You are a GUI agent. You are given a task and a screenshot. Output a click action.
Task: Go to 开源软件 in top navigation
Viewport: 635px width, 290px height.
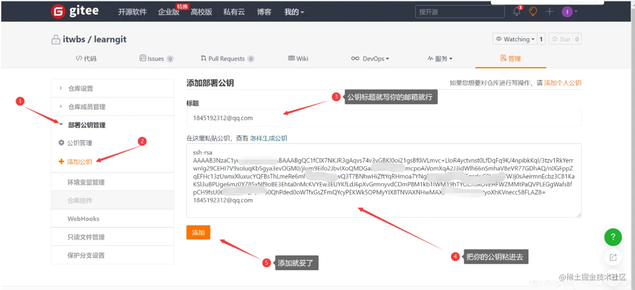[x=132, y=12]
